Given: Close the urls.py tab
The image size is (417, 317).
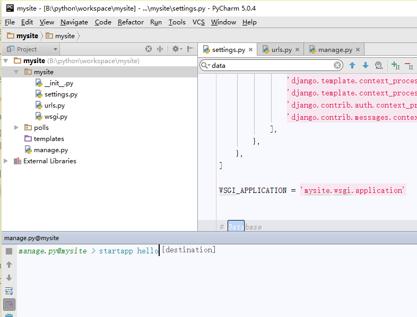Looking at the screenshot, I should pos(297,50).
